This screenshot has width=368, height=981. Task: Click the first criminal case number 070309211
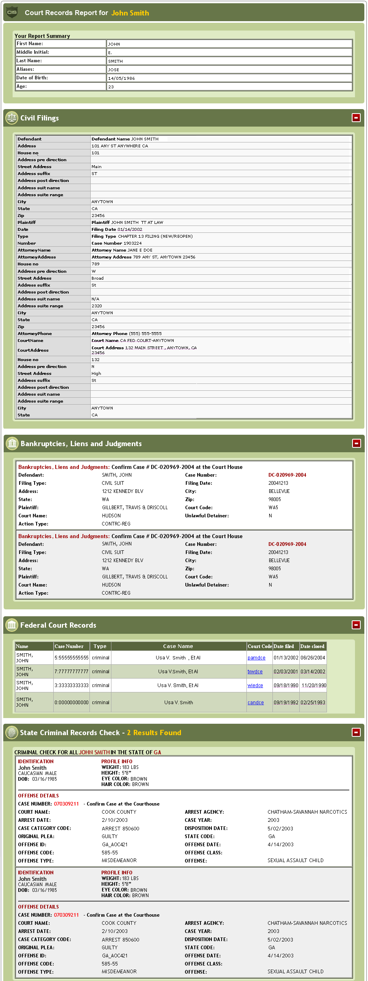click(66, 804)
